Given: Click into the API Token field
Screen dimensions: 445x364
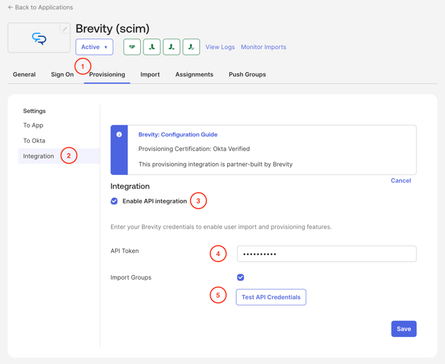Looking at the screenshot, I should (327, 254).
